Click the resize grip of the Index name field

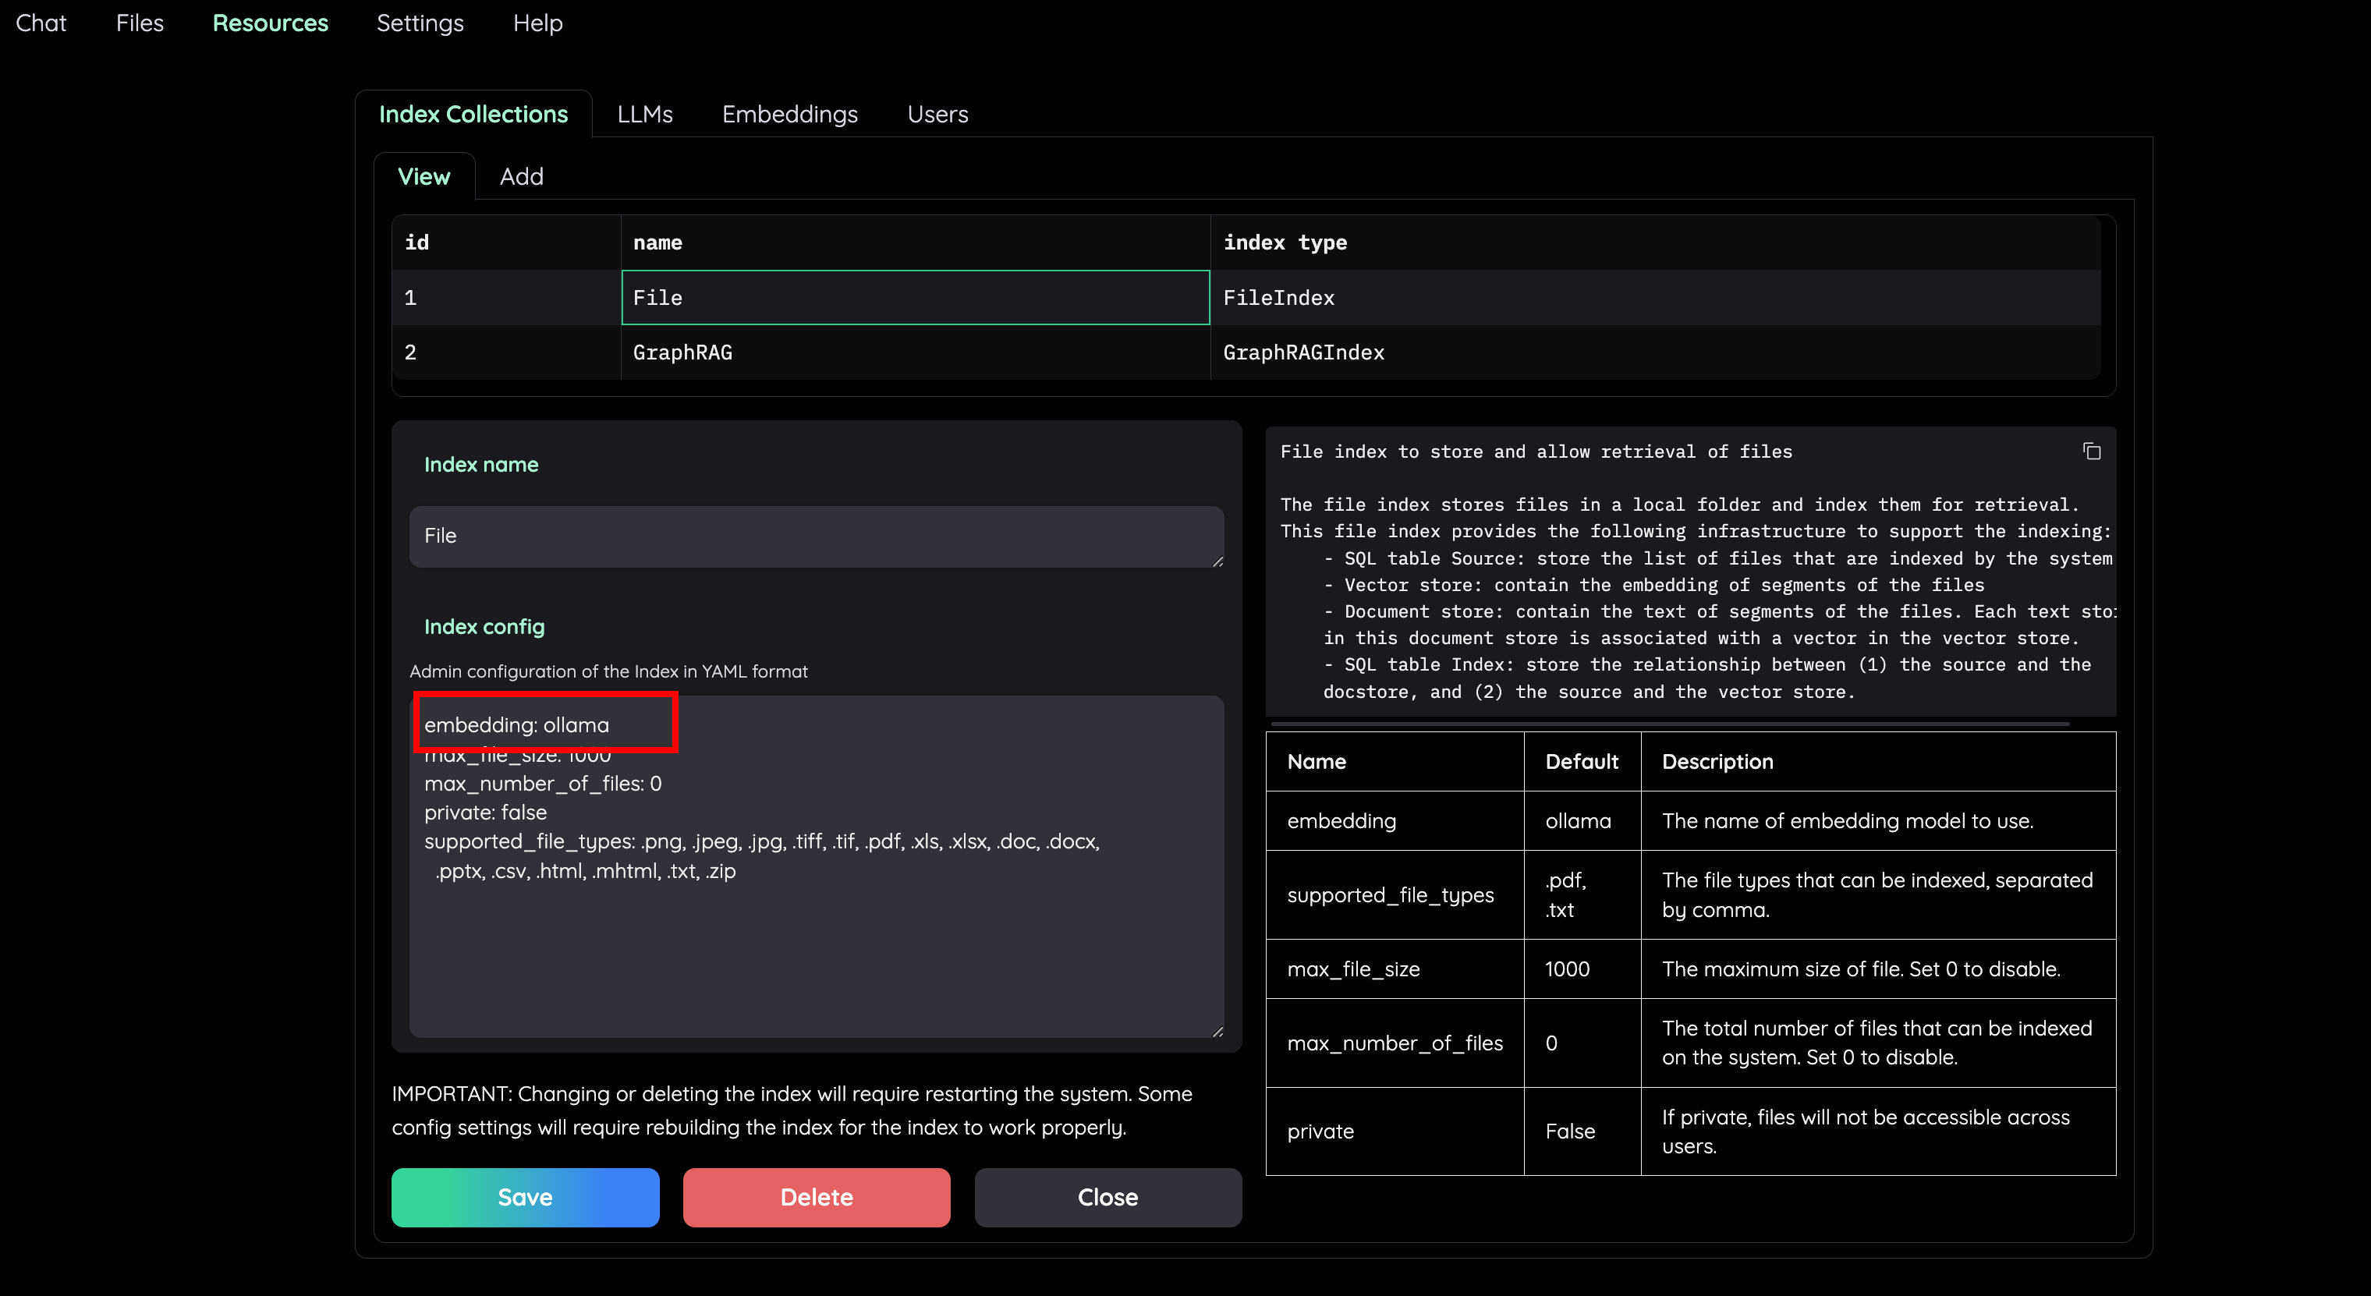point(1218,561)
